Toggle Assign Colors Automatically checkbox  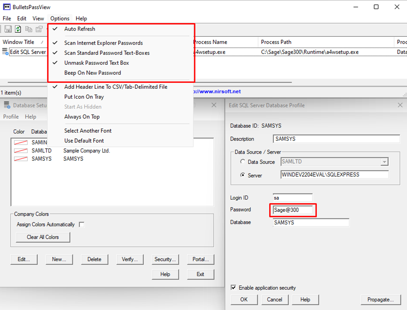[x=82, y=224]
